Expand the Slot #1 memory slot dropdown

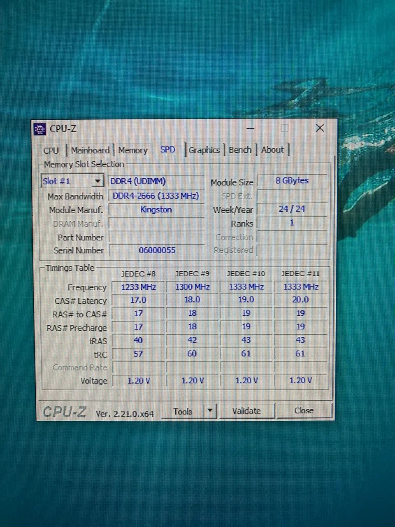click(x=98, y=181)
